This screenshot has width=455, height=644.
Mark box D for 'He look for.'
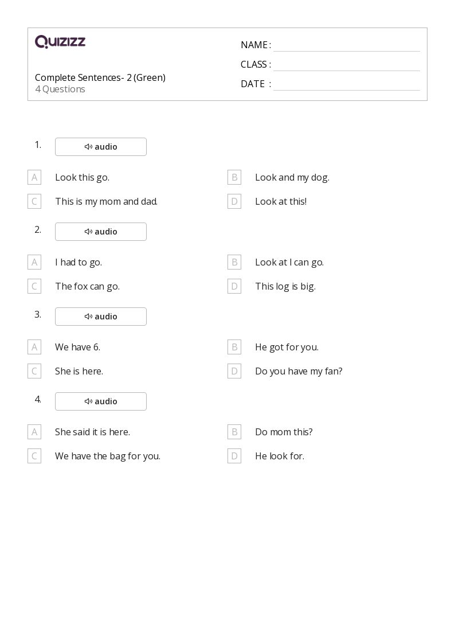point(234,456)
